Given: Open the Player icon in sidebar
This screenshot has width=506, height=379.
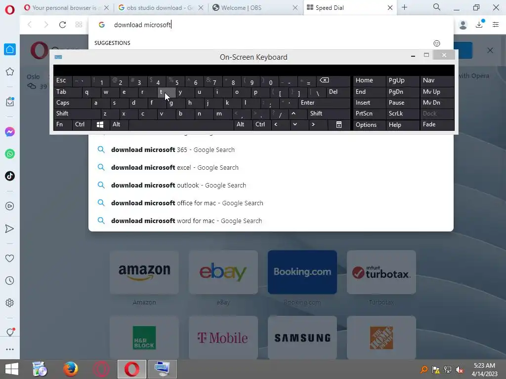Looking at the screenshot, I should coord(10,206).
